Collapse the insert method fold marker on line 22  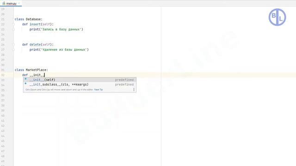[13, 24]
